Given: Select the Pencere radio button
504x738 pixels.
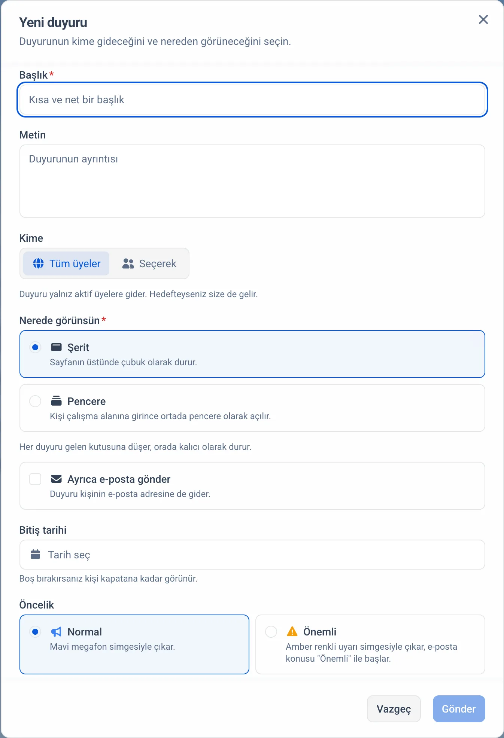Looking at the screenshot, I should click(x=35, y=401).
